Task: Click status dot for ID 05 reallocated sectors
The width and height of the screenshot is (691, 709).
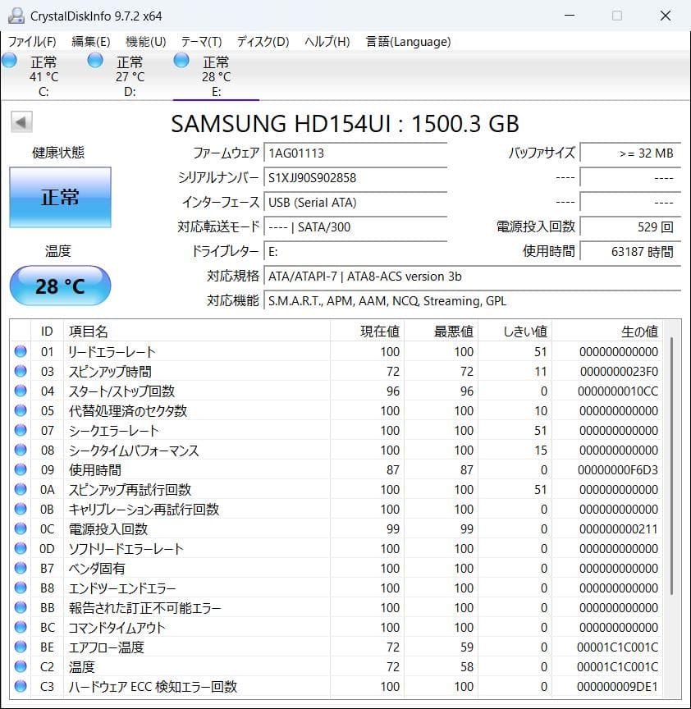Action: [x=21, y=410]
